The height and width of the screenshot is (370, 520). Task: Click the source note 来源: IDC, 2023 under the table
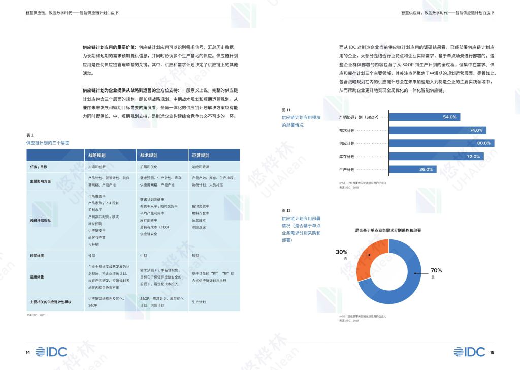(36, 315)
